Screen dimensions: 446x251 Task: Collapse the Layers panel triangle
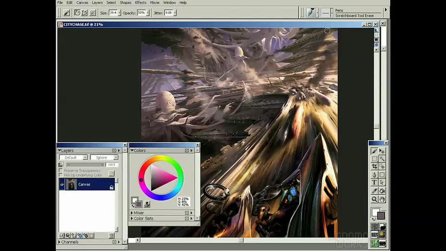59,151
